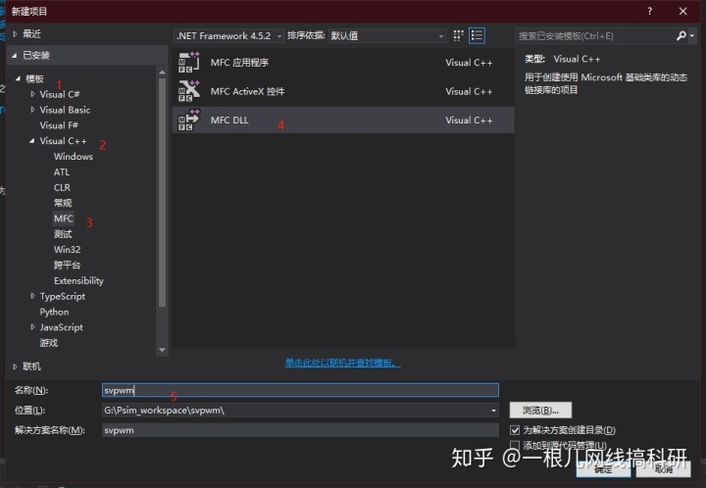Click the 单击此处以联机并查找模板 link
The width and height of the screenshot is (706, 488).
pos(342,363)
